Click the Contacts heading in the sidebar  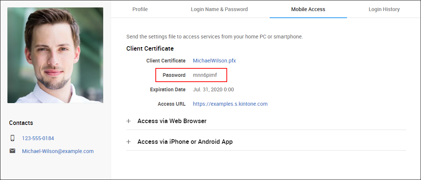pyautogui.click(x=21, y=123)
